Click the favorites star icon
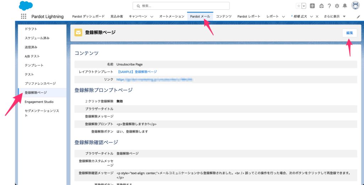This screenshot has height=185, width=364. (x=299, y=6)
